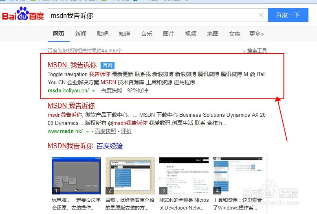Expand dropdown arrow next to www.msdn.hk/
The width and height of the screenshot is (317, 214).
87,132
